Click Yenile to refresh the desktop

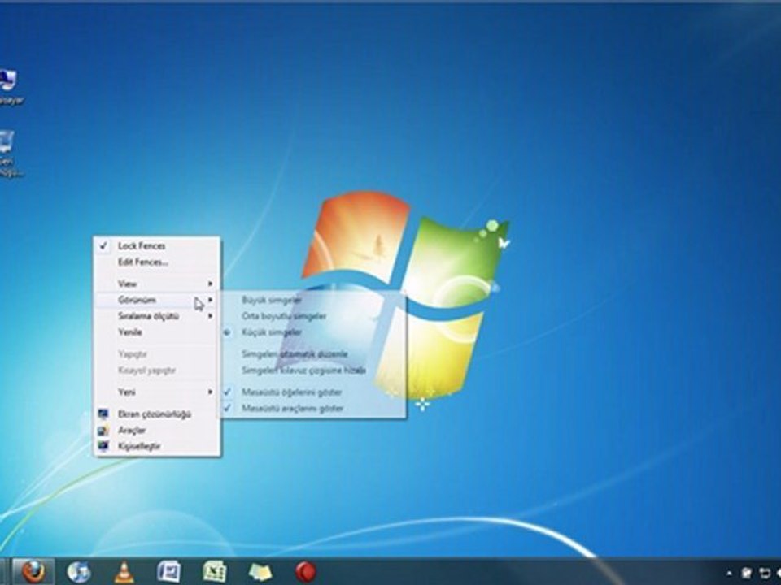point(157,332)
